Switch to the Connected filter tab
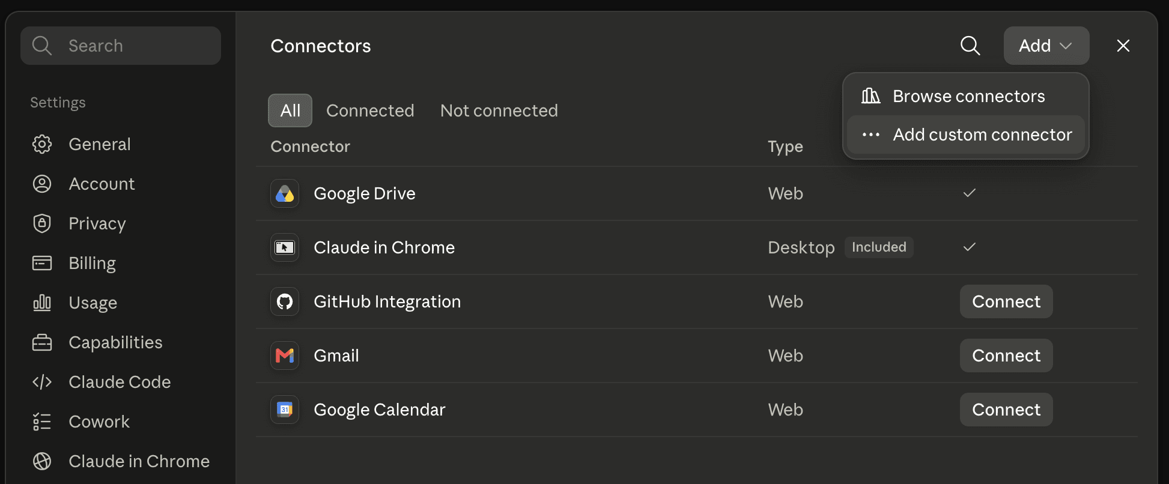 pyautogui.click(x=370, y=110)
